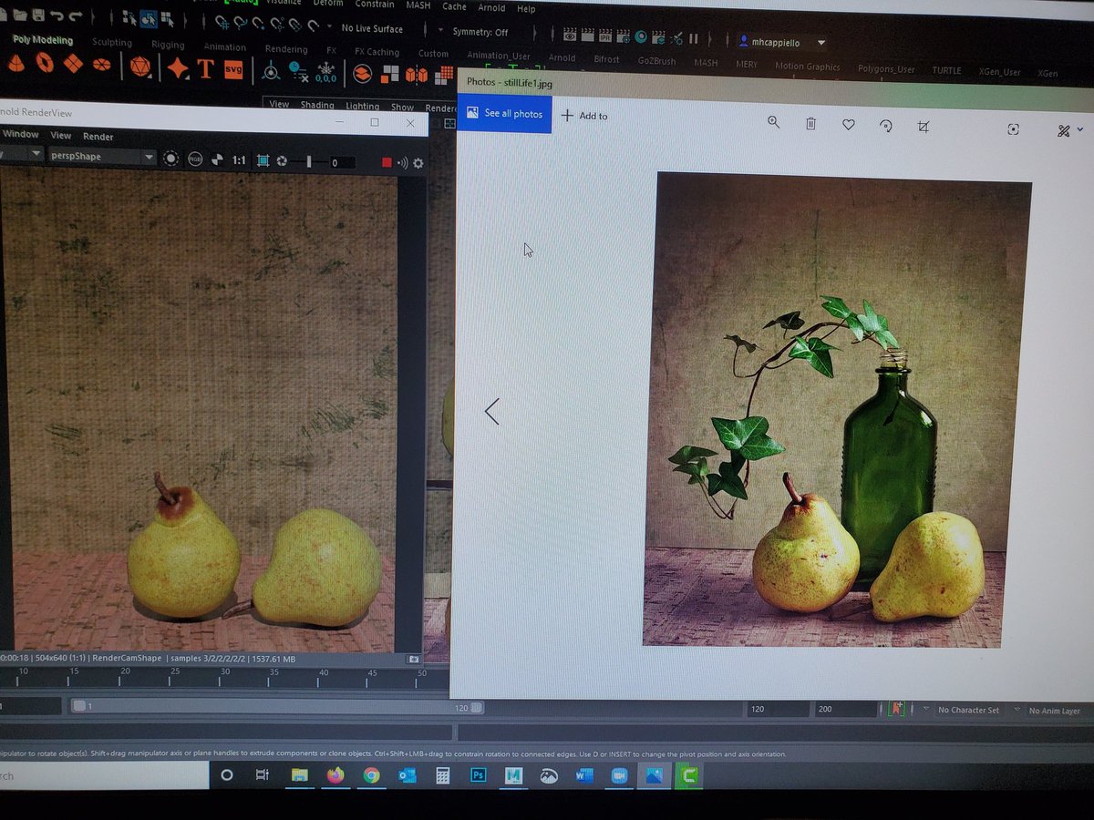Open the Window menu in RenderView
The image size is (1094, 820).
(20, 134)
